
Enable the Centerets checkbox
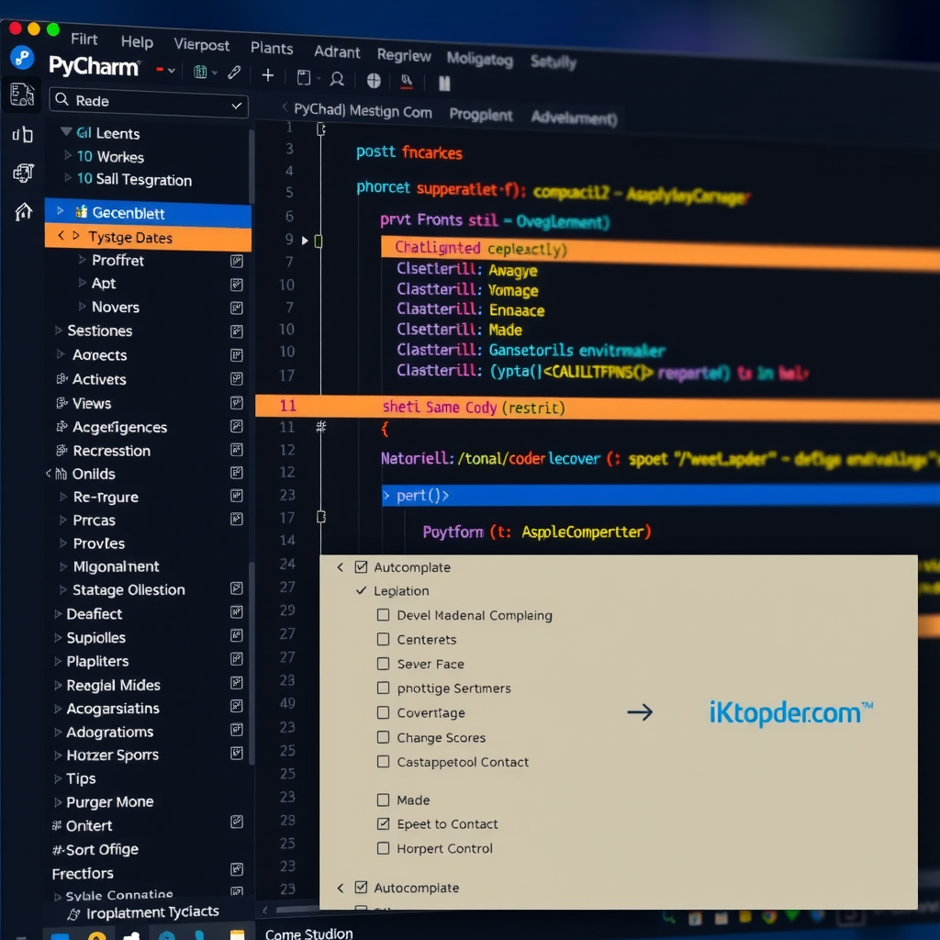[x=383, y=640]
